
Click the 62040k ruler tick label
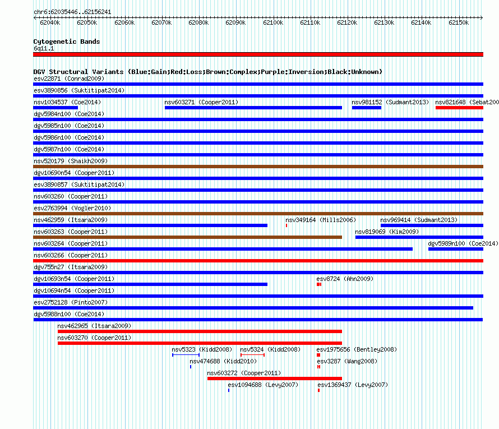(50, 22)
